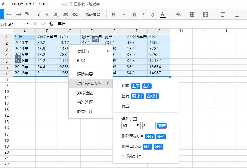Toggle italic formatting
Screen dimensions: 247x168
point(143,15)
